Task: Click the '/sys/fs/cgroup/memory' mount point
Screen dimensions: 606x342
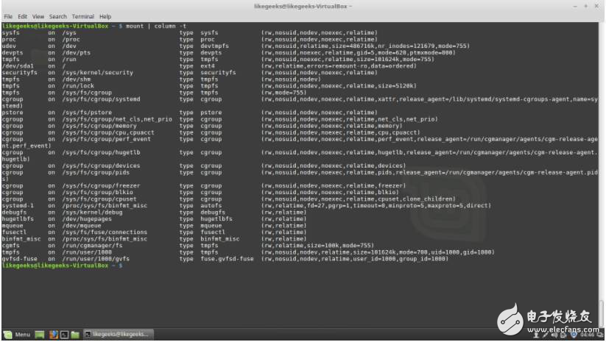Action: [99, 126]
